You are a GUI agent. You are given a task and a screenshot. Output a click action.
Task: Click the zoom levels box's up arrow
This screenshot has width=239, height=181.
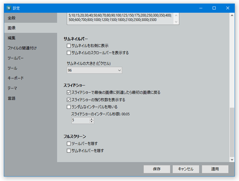click(176, 15)
